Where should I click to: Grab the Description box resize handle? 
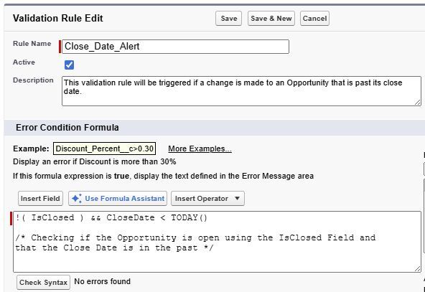pyautogui.click(x=418, y=103)
